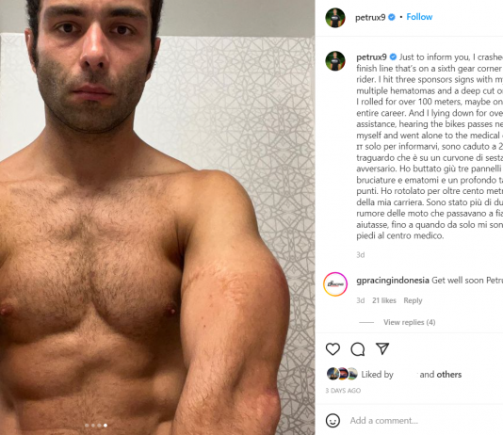503x435 pixels.
Task: Reply to gpracingindonesia's comment
Action: click(413, 300)
